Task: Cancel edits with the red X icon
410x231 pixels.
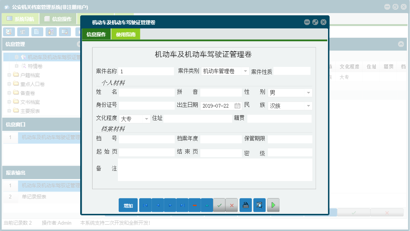Action: 232,205
